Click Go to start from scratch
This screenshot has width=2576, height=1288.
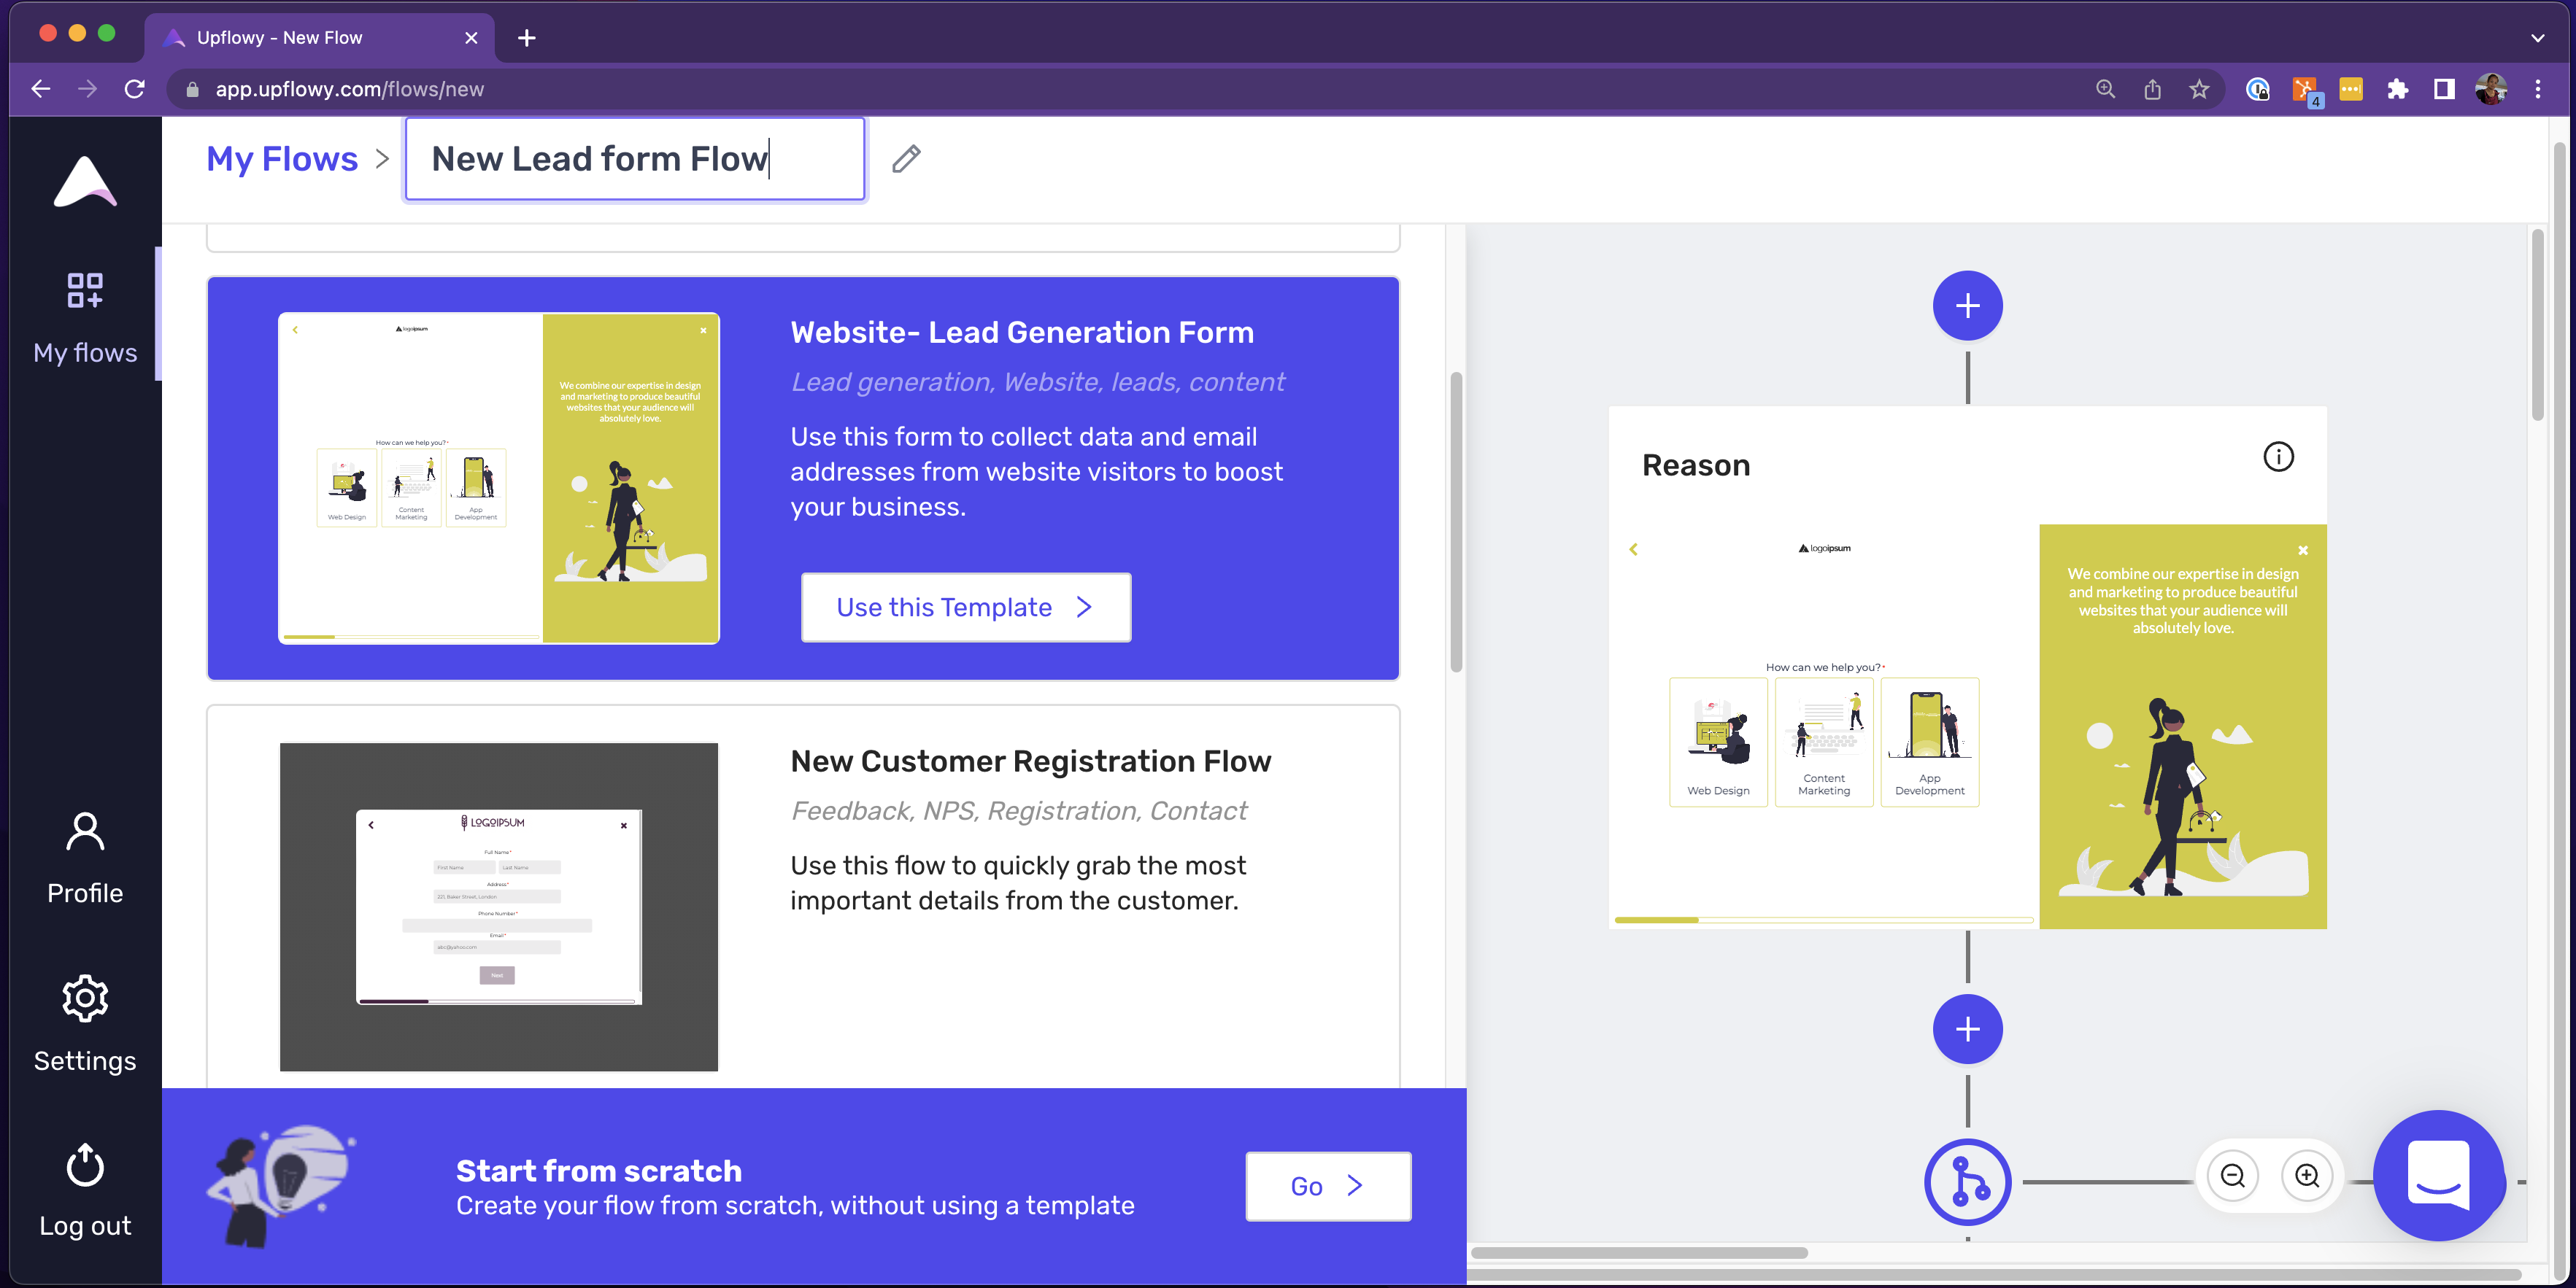pyautogui.click(x=1328, y=1186)
